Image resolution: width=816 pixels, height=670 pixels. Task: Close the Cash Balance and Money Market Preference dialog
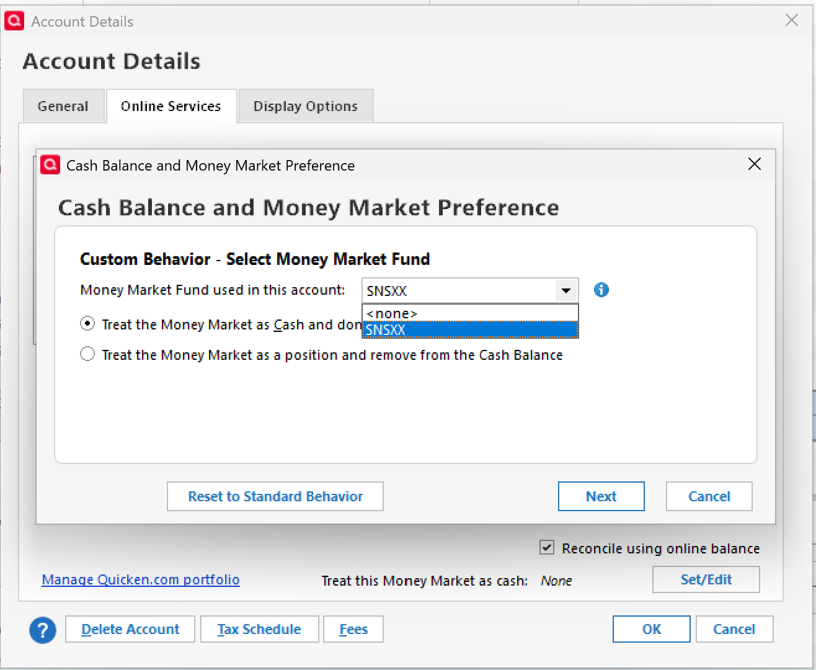point(754,164)
